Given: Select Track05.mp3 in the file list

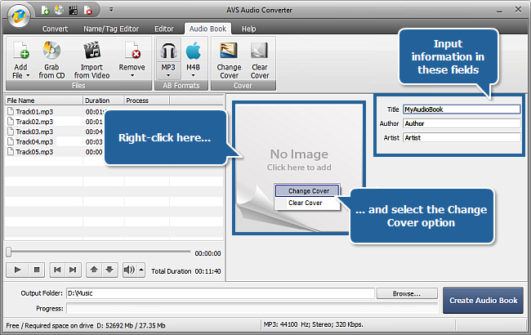Looking at the screenshot, I should coord(34,152).
